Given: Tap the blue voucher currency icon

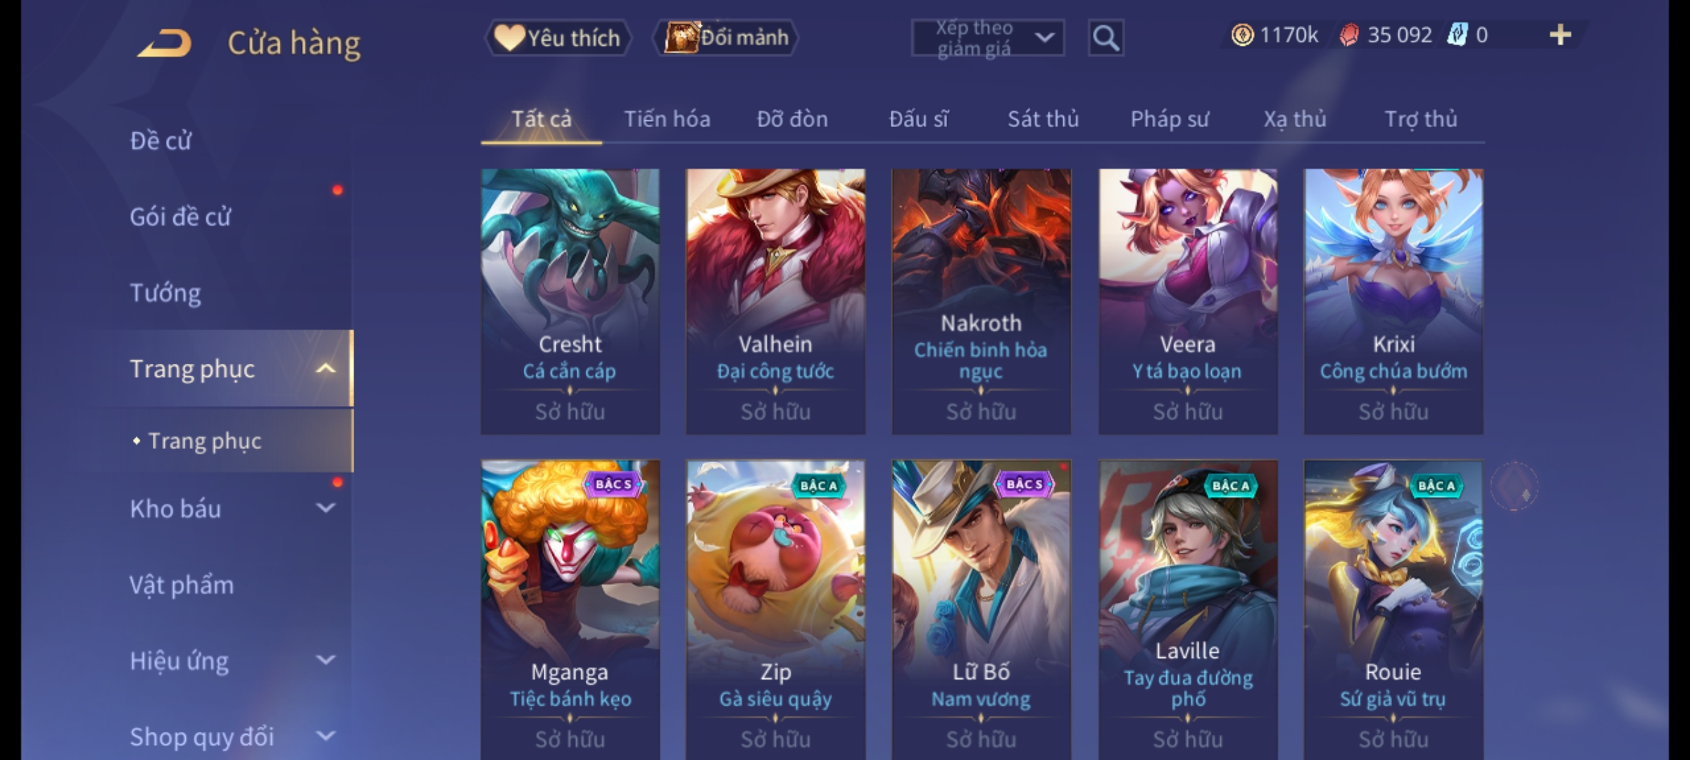Looking at the screenshot, I should coord(1457,34).
